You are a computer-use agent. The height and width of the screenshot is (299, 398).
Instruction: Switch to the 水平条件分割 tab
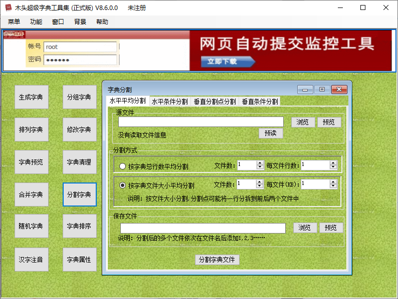tap(169, 101)
